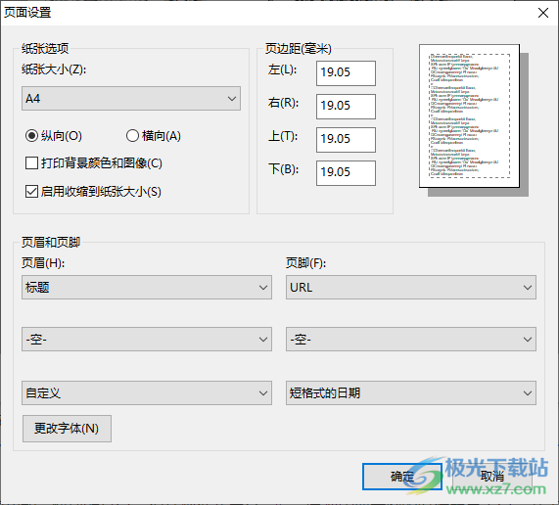The height and width of the screenshot is (505, 559).
Task: Click the 更改字体(N) button
Action: click(67, 429)
